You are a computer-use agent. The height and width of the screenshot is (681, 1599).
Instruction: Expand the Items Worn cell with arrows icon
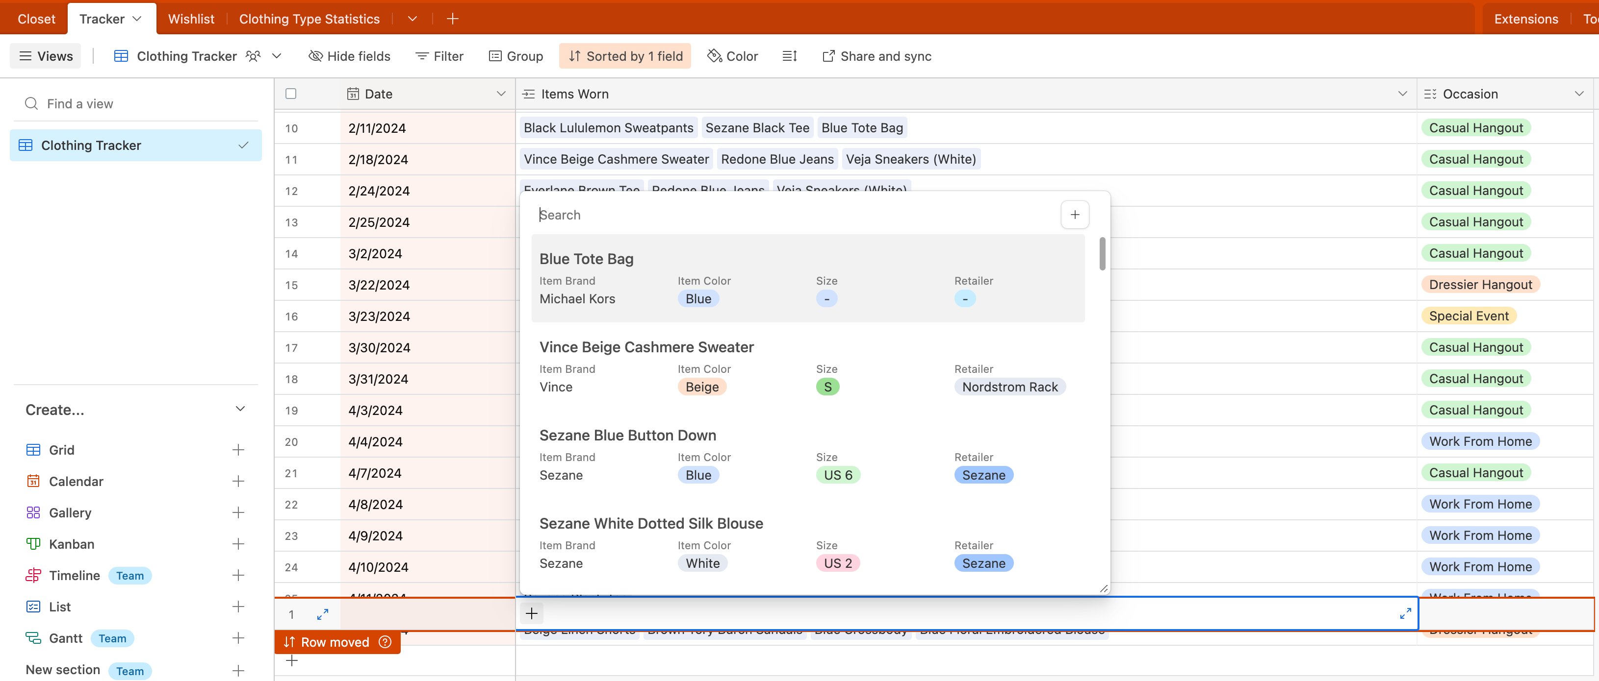1405,613
